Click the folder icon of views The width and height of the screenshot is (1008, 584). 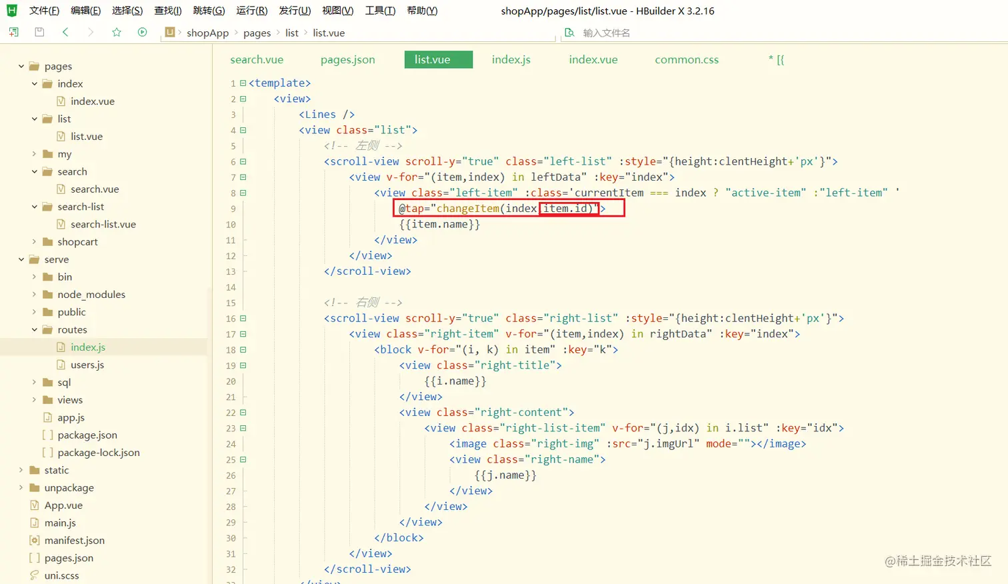click(48, 400)
